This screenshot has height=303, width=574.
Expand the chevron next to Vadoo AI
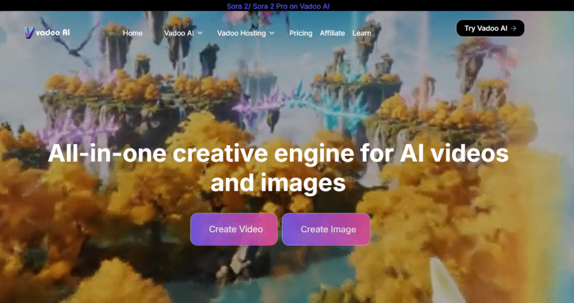click(200, 33)
